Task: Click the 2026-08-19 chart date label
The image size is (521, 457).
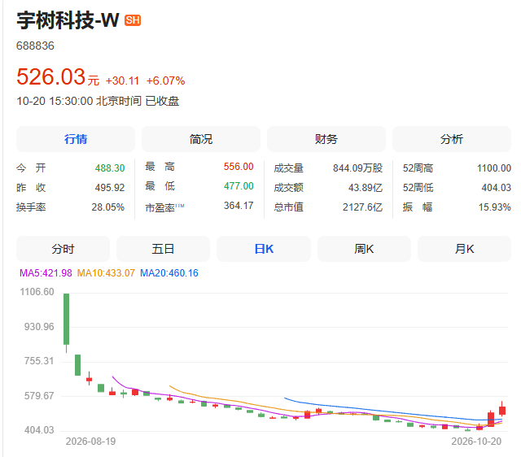Action: click(90, 442)
